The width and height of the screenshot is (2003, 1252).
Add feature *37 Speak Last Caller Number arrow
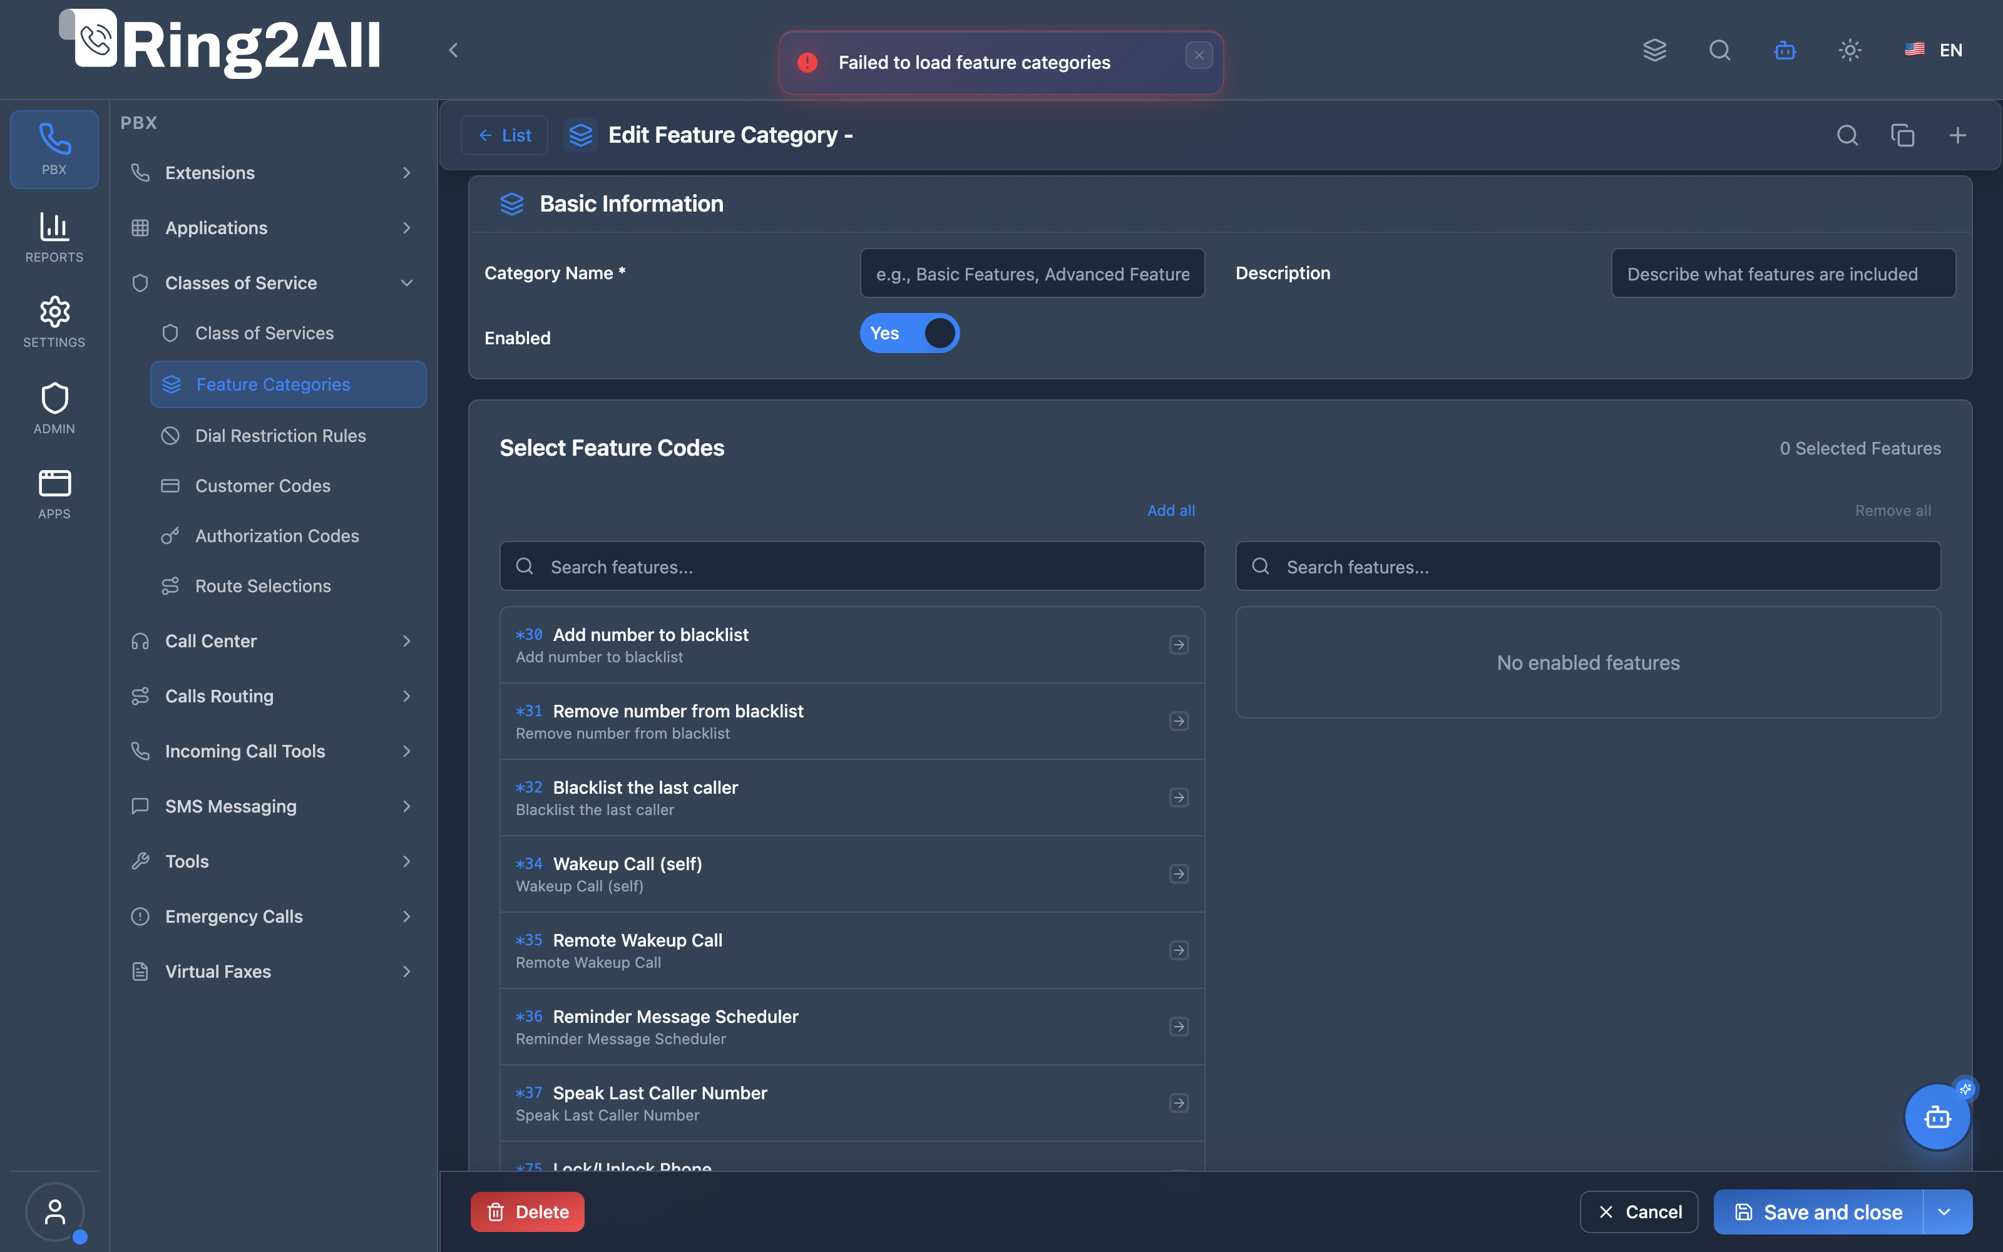coord(1179,1103)
